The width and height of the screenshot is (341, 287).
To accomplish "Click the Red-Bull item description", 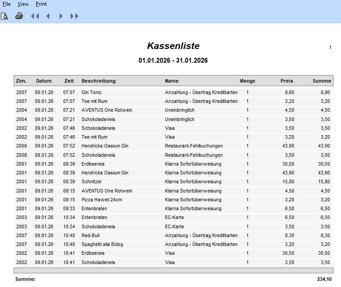I will (90, 235).
